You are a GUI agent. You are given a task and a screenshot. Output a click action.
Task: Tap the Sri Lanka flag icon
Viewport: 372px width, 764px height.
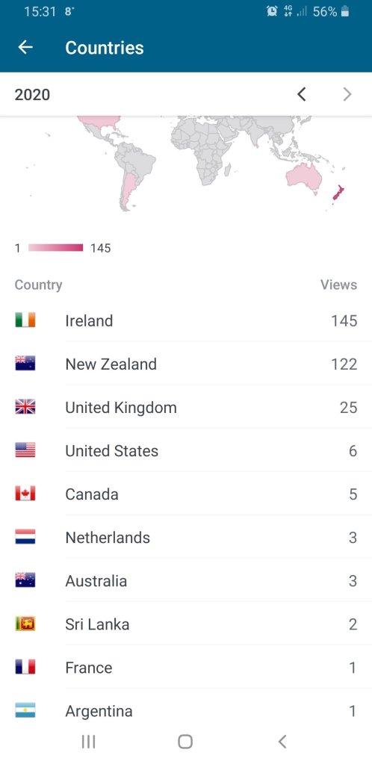[25, 624]
